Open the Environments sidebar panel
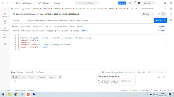 coord(5,29)
